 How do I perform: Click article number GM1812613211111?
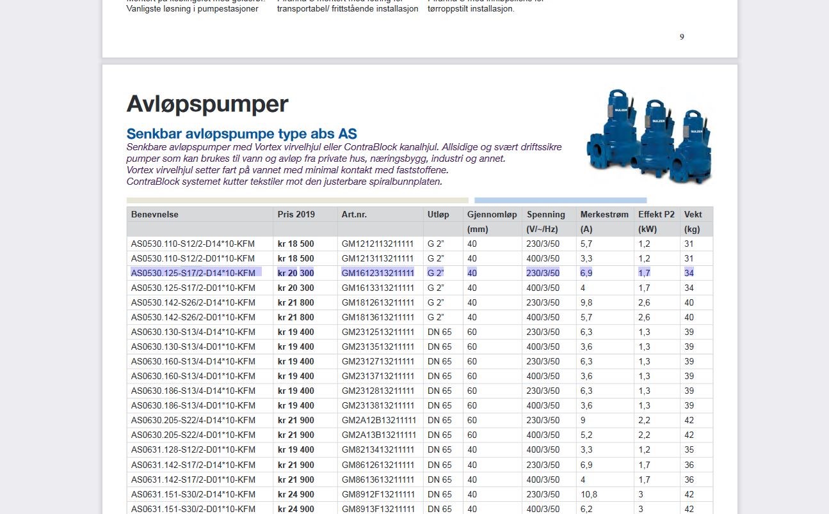378,302
